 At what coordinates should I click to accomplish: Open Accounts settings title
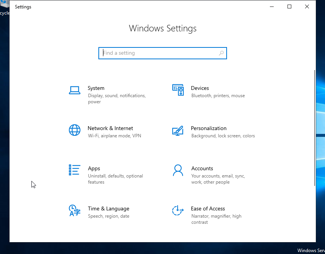[x=202, y=168]
